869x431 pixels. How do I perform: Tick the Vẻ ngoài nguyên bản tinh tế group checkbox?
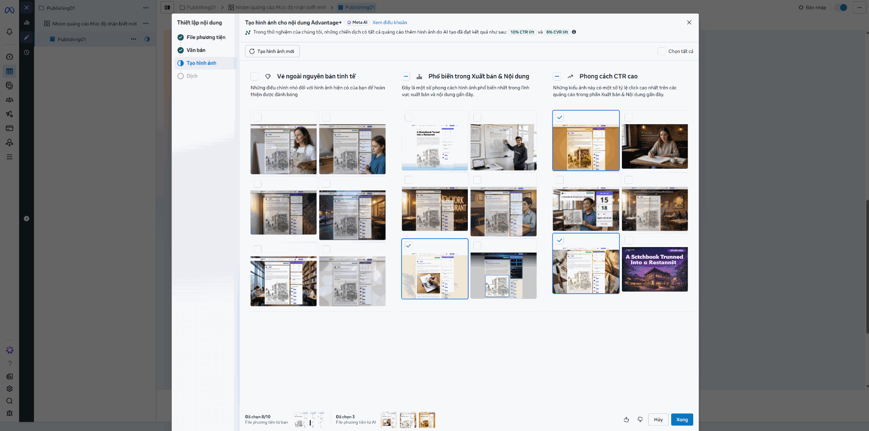255,76
